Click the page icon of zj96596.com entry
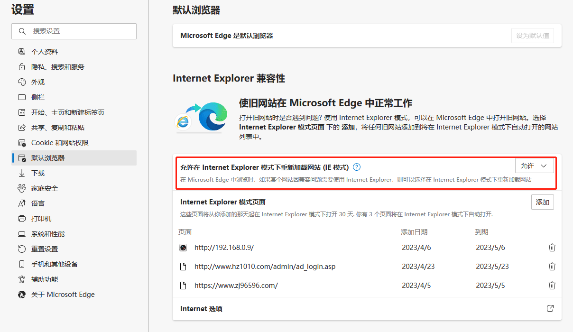573x332 pixels. pos(183,286)
